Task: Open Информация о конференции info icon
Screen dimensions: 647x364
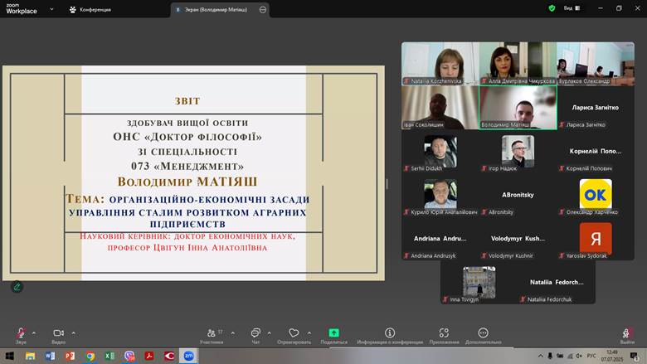Action: pos(390,333)
